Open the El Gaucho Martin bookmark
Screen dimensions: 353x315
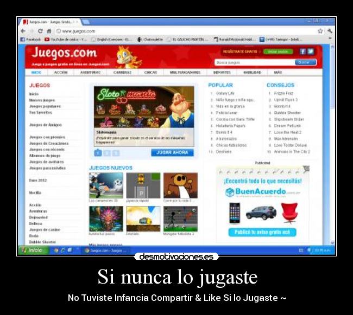[x=187, y=40]
